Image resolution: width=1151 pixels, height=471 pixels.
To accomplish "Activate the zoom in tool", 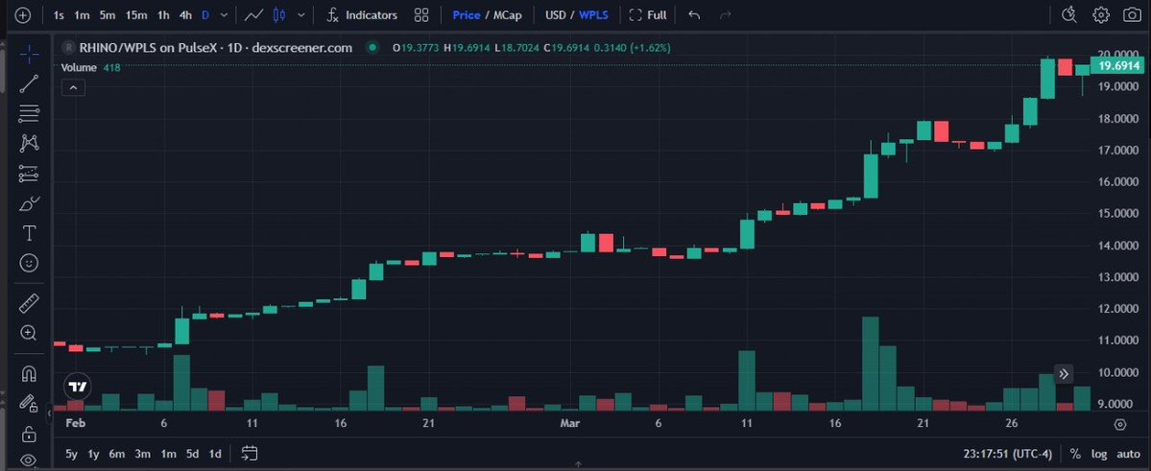I will (29, 333).
